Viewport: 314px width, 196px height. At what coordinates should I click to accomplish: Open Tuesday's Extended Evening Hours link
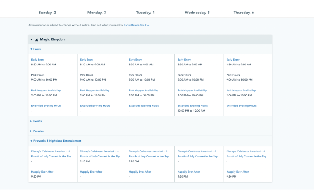pos(144,106)
